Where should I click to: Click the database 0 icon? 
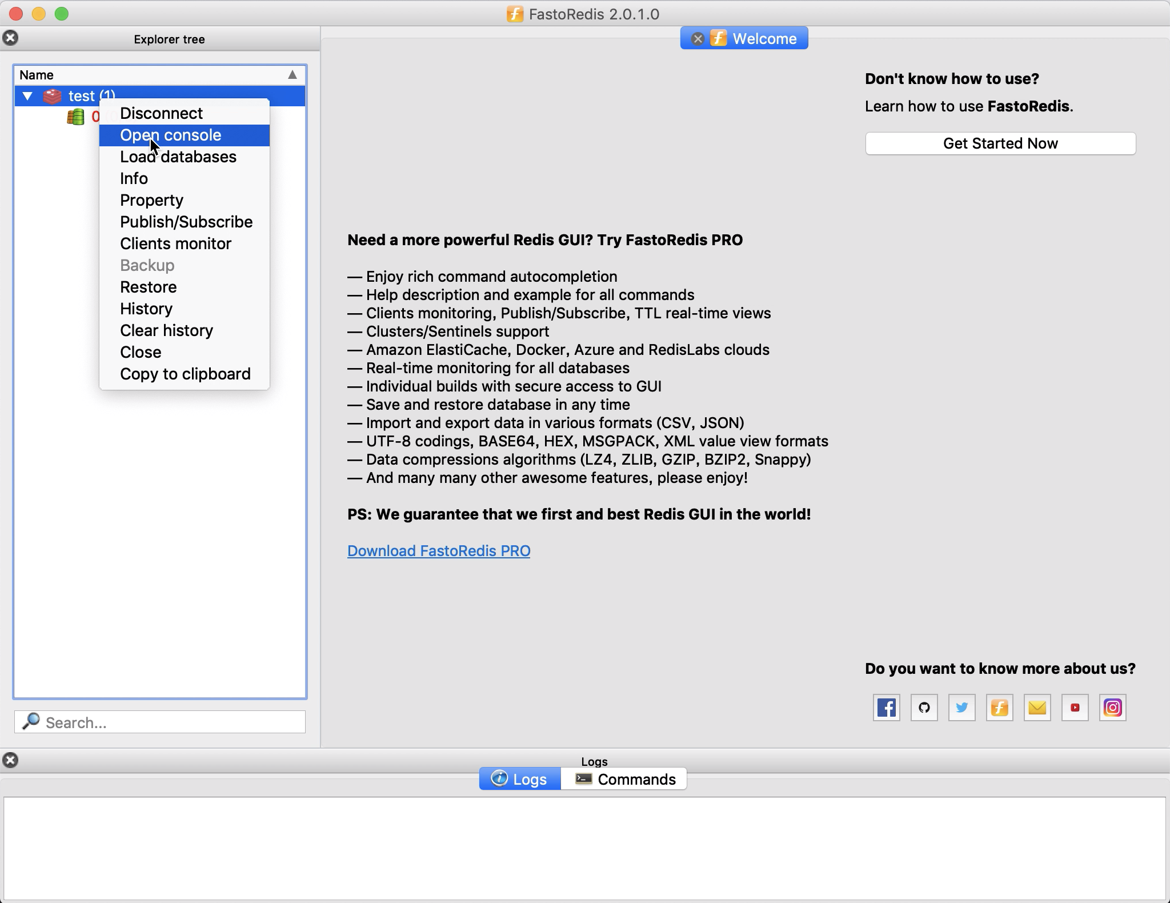coord(75,117)
